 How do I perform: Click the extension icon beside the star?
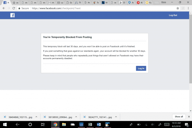click(183, 8)
